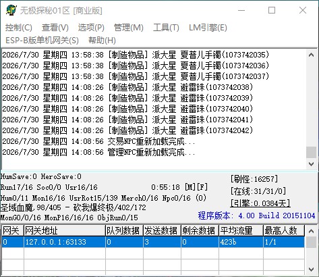Maximize the 无极探秘01区 window
The height and width of the screenshot is (277, 319).
[272, 10]
